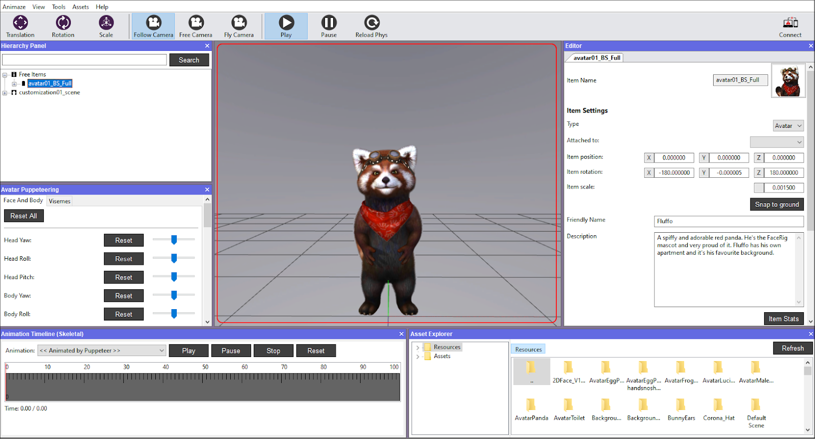Toggle Follow Camera mode

(x=153, y=26)
